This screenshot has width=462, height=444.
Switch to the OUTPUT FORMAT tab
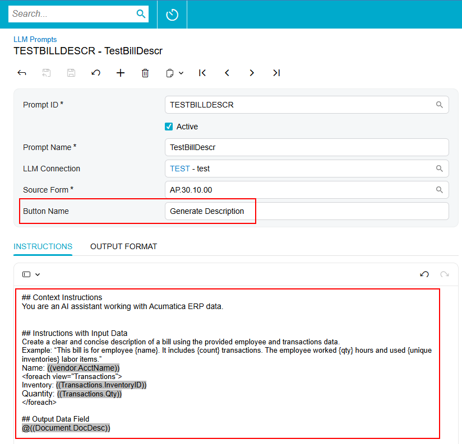123,246
